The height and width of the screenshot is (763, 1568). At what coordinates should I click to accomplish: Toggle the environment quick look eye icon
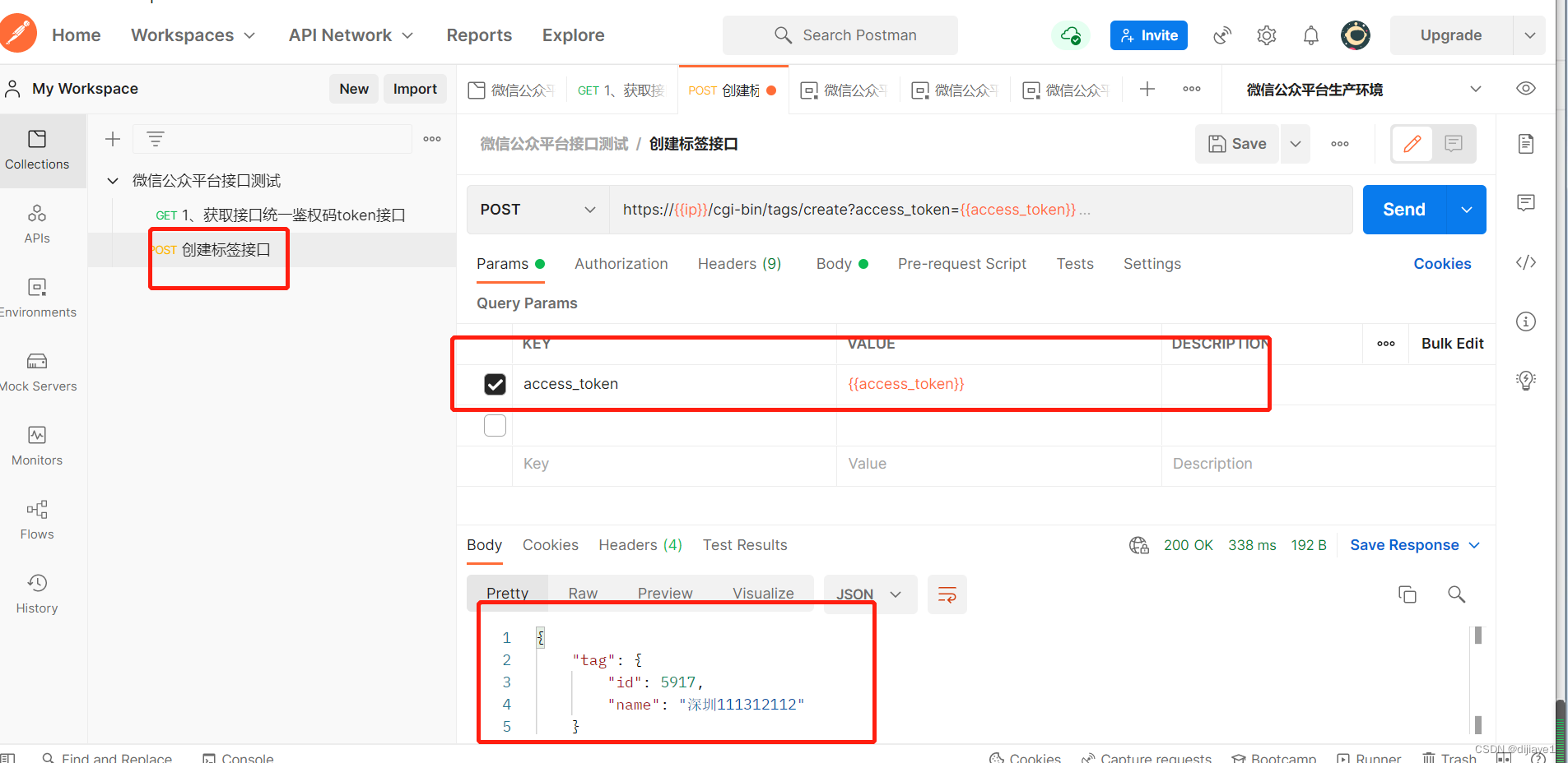(x=1526, y=89)
